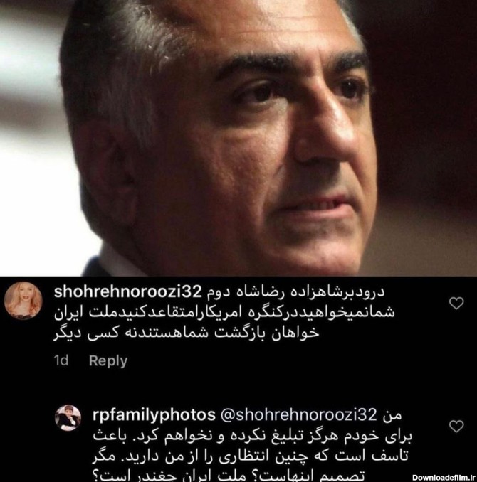Click the Downloadefilm.ir watermark

click(444, 478)
